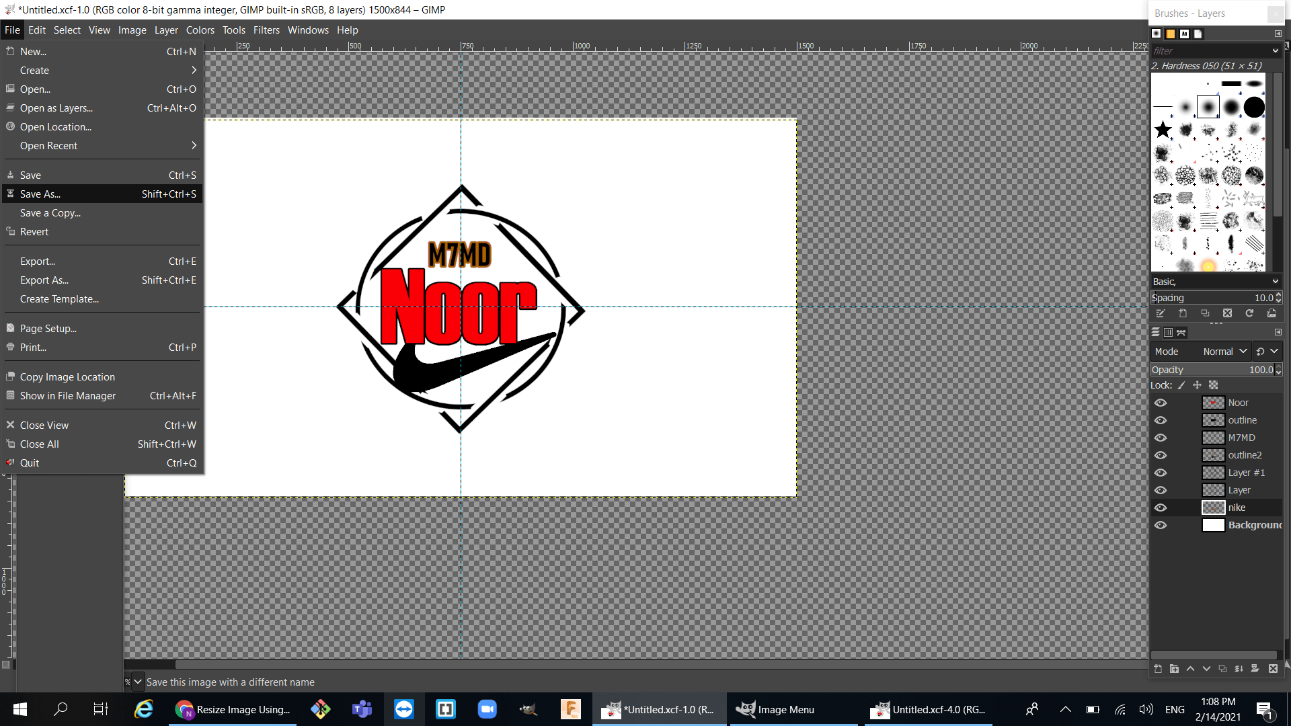Hide the Background layer

[1161, 525]
